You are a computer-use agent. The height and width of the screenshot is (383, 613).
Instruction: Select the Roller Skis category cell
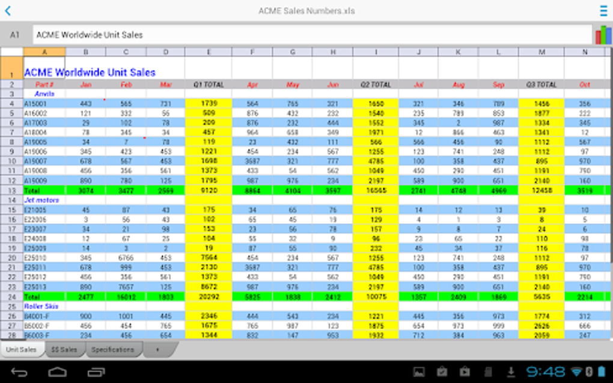[x=44, y=306]
